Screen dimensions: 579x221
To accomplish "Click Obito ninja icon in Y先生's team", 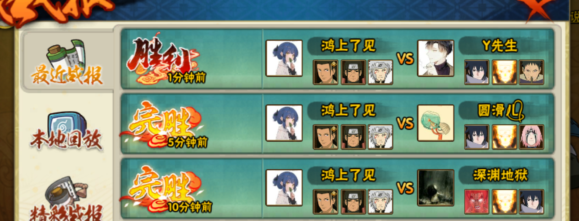I will click(531, 72).
